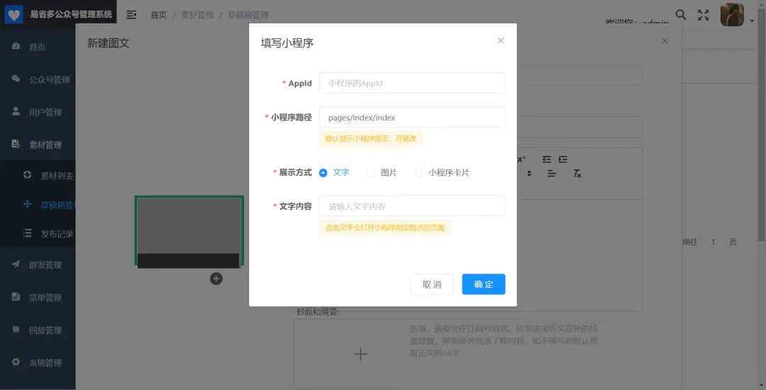Screen dimensions: 766x390
Task: Click the heart logo icon
Action: tap(13, 15)
